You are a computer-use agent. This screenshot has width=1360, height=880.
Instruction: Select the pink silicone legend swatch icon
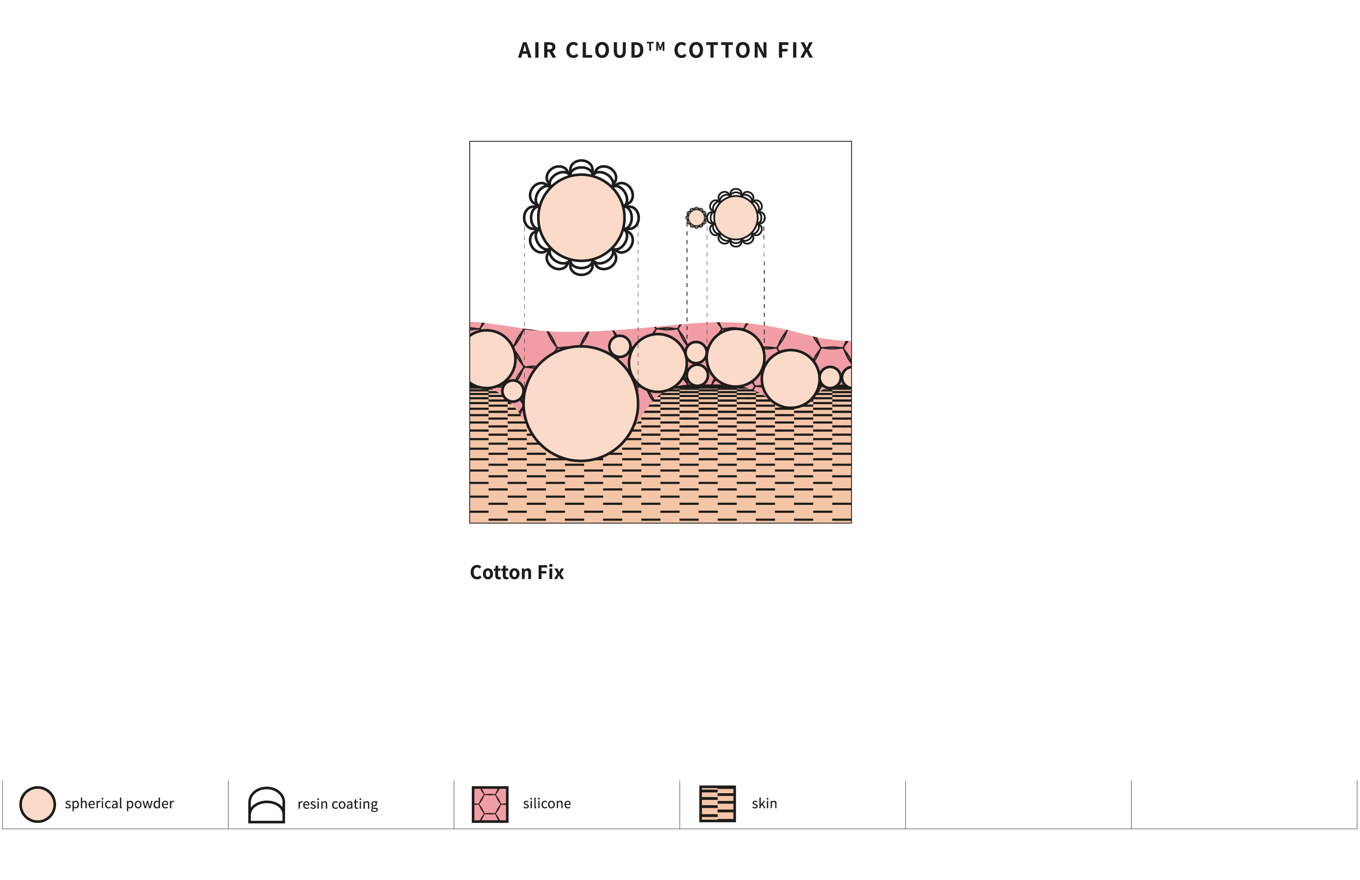coord(490,804)
